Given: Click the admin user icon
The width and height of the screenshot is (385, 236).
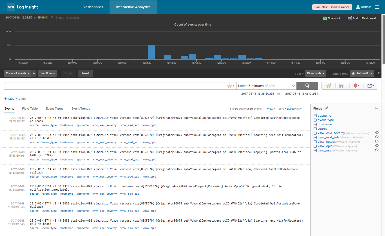Looking at the screenshot, I should [358, 7].
